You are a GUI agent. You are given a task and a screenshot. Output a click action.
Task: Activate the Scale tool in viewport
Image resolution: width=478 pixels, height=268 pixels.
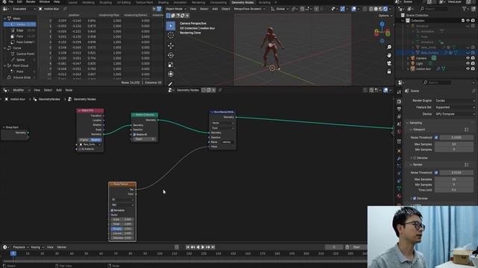point(171,65)
